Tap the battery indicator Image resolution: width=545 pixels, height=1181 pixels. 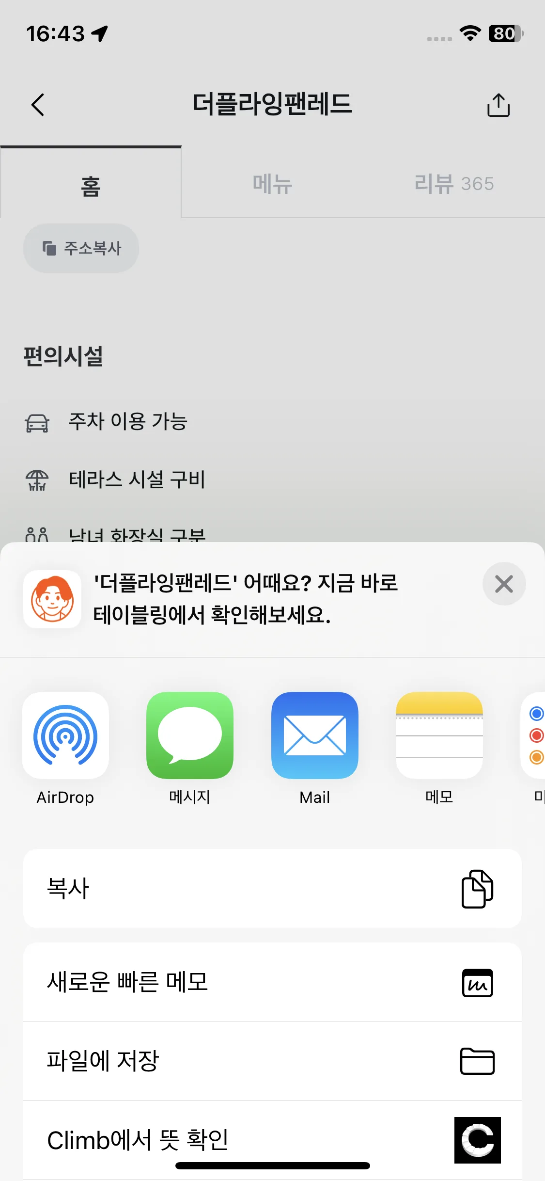[x=506, y=33]
